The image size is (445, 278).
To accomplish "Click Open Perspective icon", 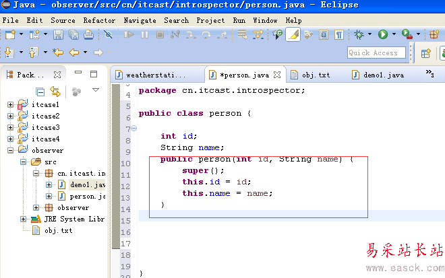I will (x=425, y=53).
